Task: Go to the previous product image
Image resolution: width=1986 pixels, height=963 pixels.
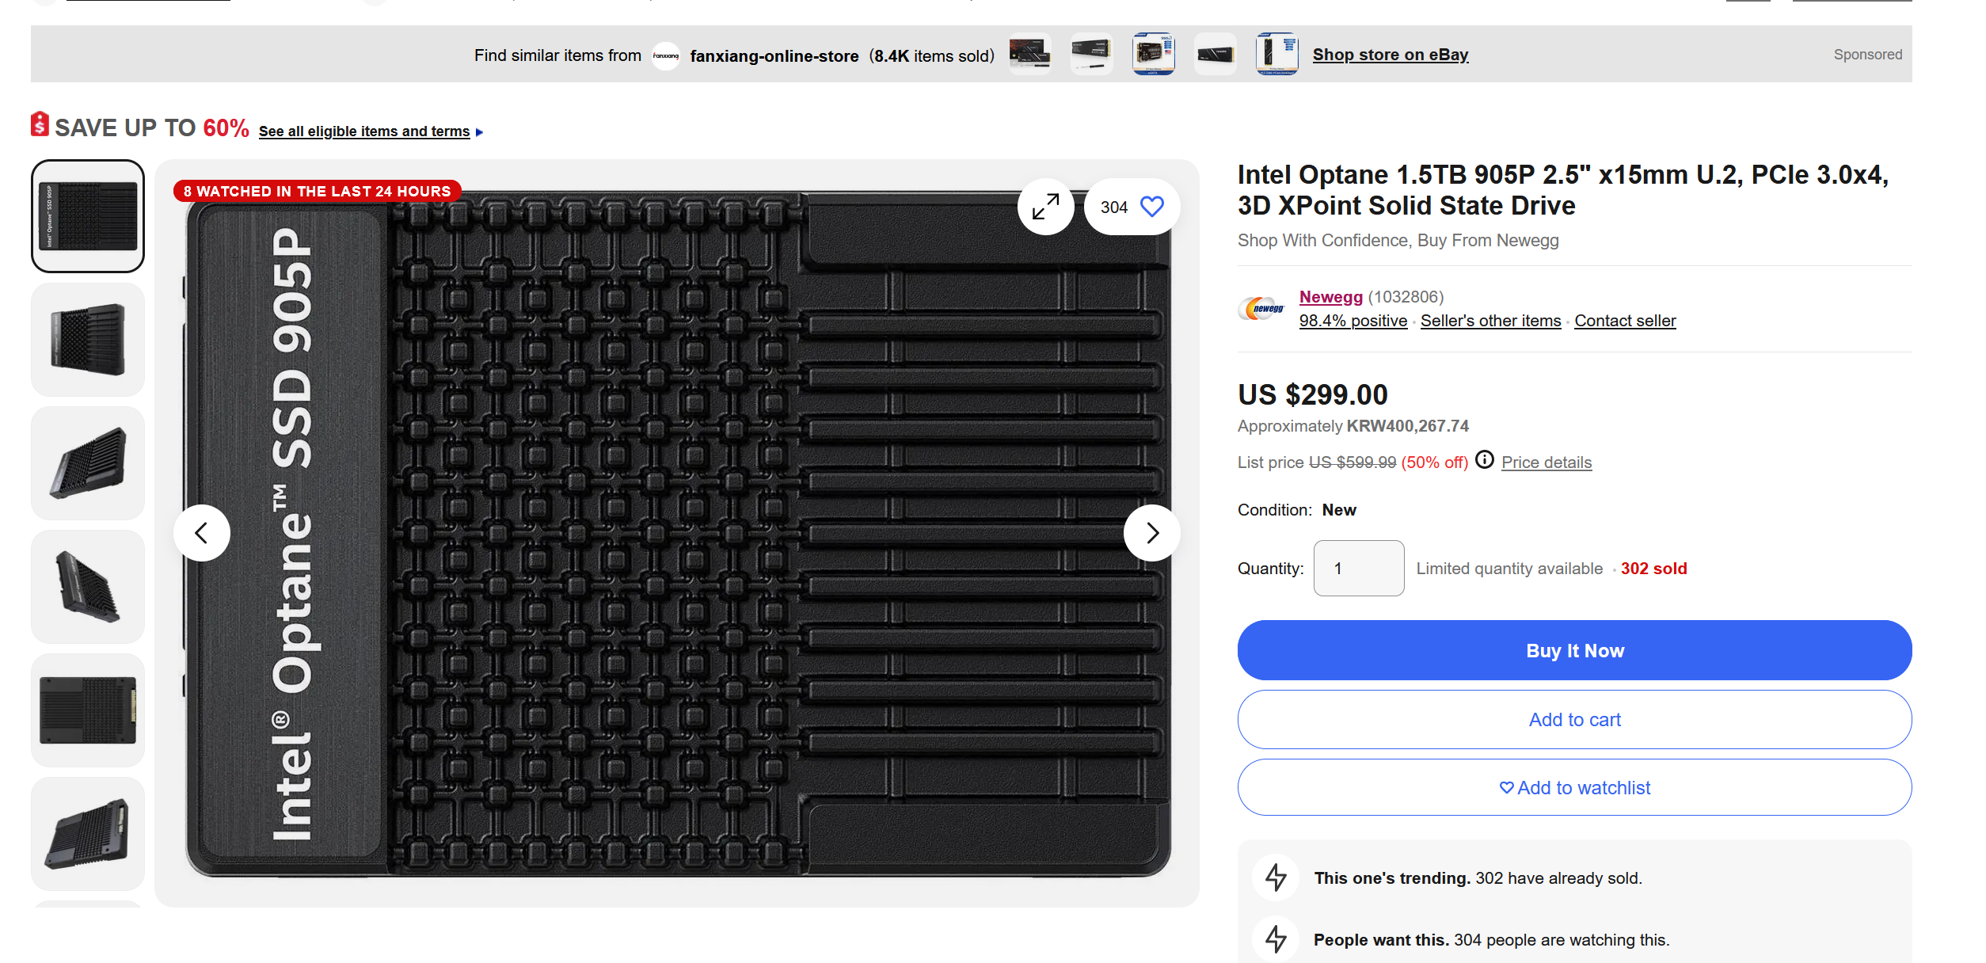Action: click(x=202, y=533)
